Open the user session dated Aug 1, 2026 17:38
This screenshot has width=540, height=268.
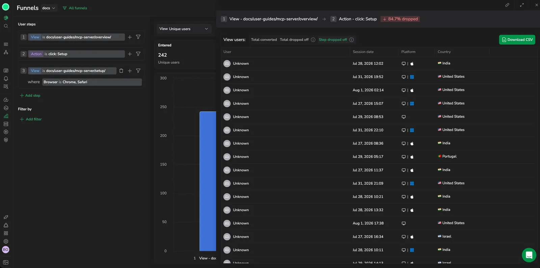pyautogui.click(x=378, y=223)
